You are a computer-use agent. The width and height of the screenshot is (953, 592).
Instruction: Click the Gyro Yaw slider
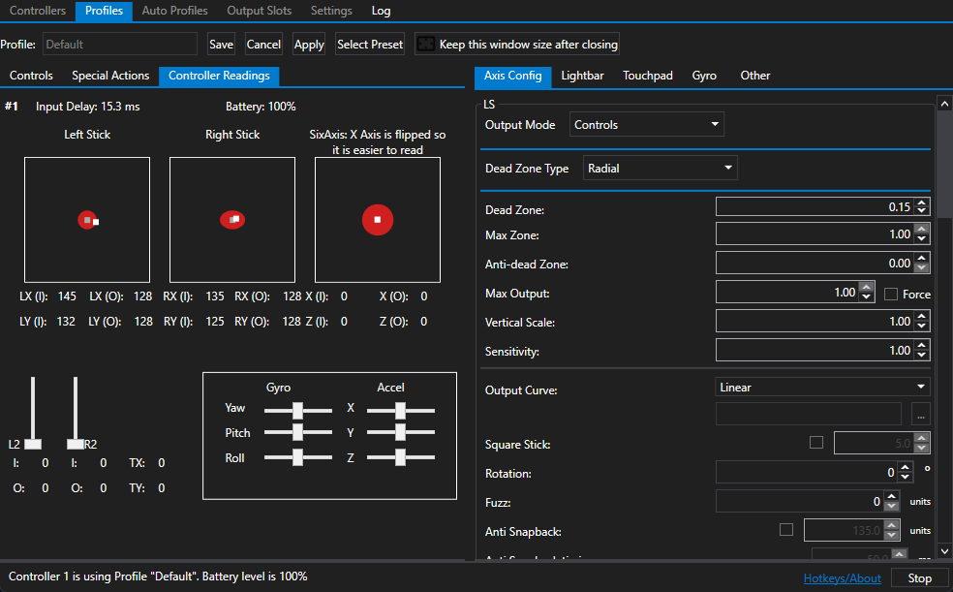point(297,408)
